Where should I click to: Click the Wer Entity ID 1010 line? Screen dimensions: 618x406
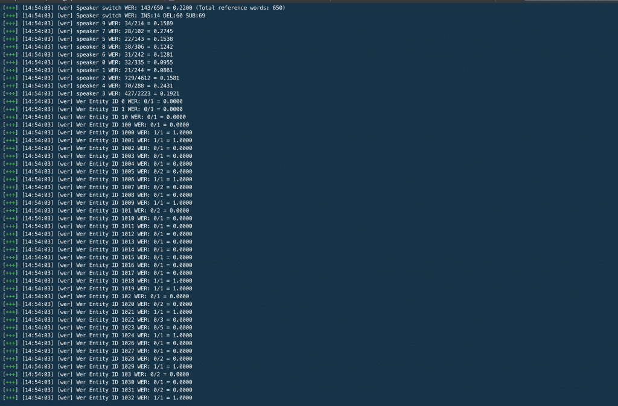pyautogui.click(x=97, y=218)
